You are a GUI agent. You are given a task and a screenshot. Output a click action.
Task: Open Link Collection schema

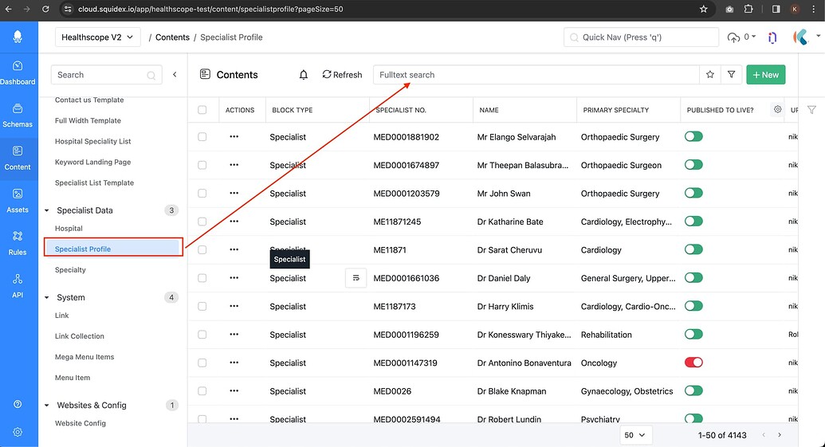pyautogui.click(x=80, y=336)
